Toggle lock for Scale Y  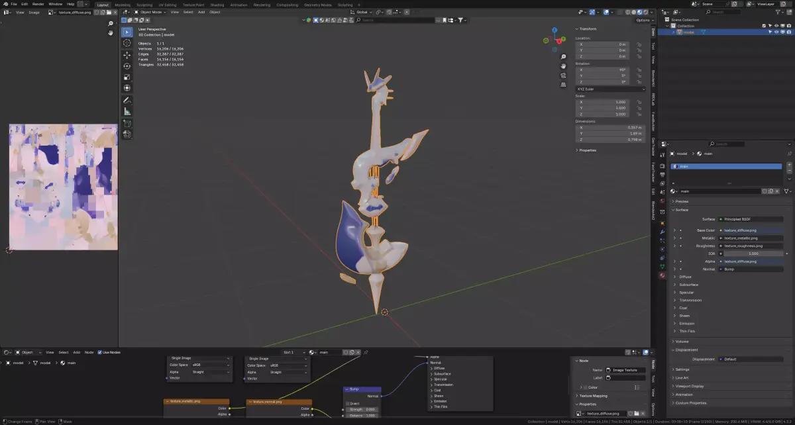[639, 108]
